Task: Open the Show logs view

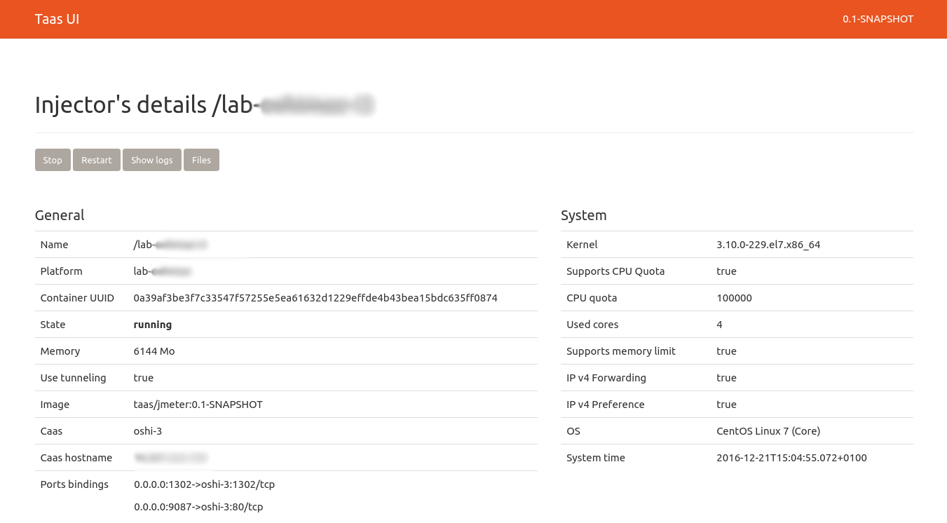Action: tap(151, 160)
